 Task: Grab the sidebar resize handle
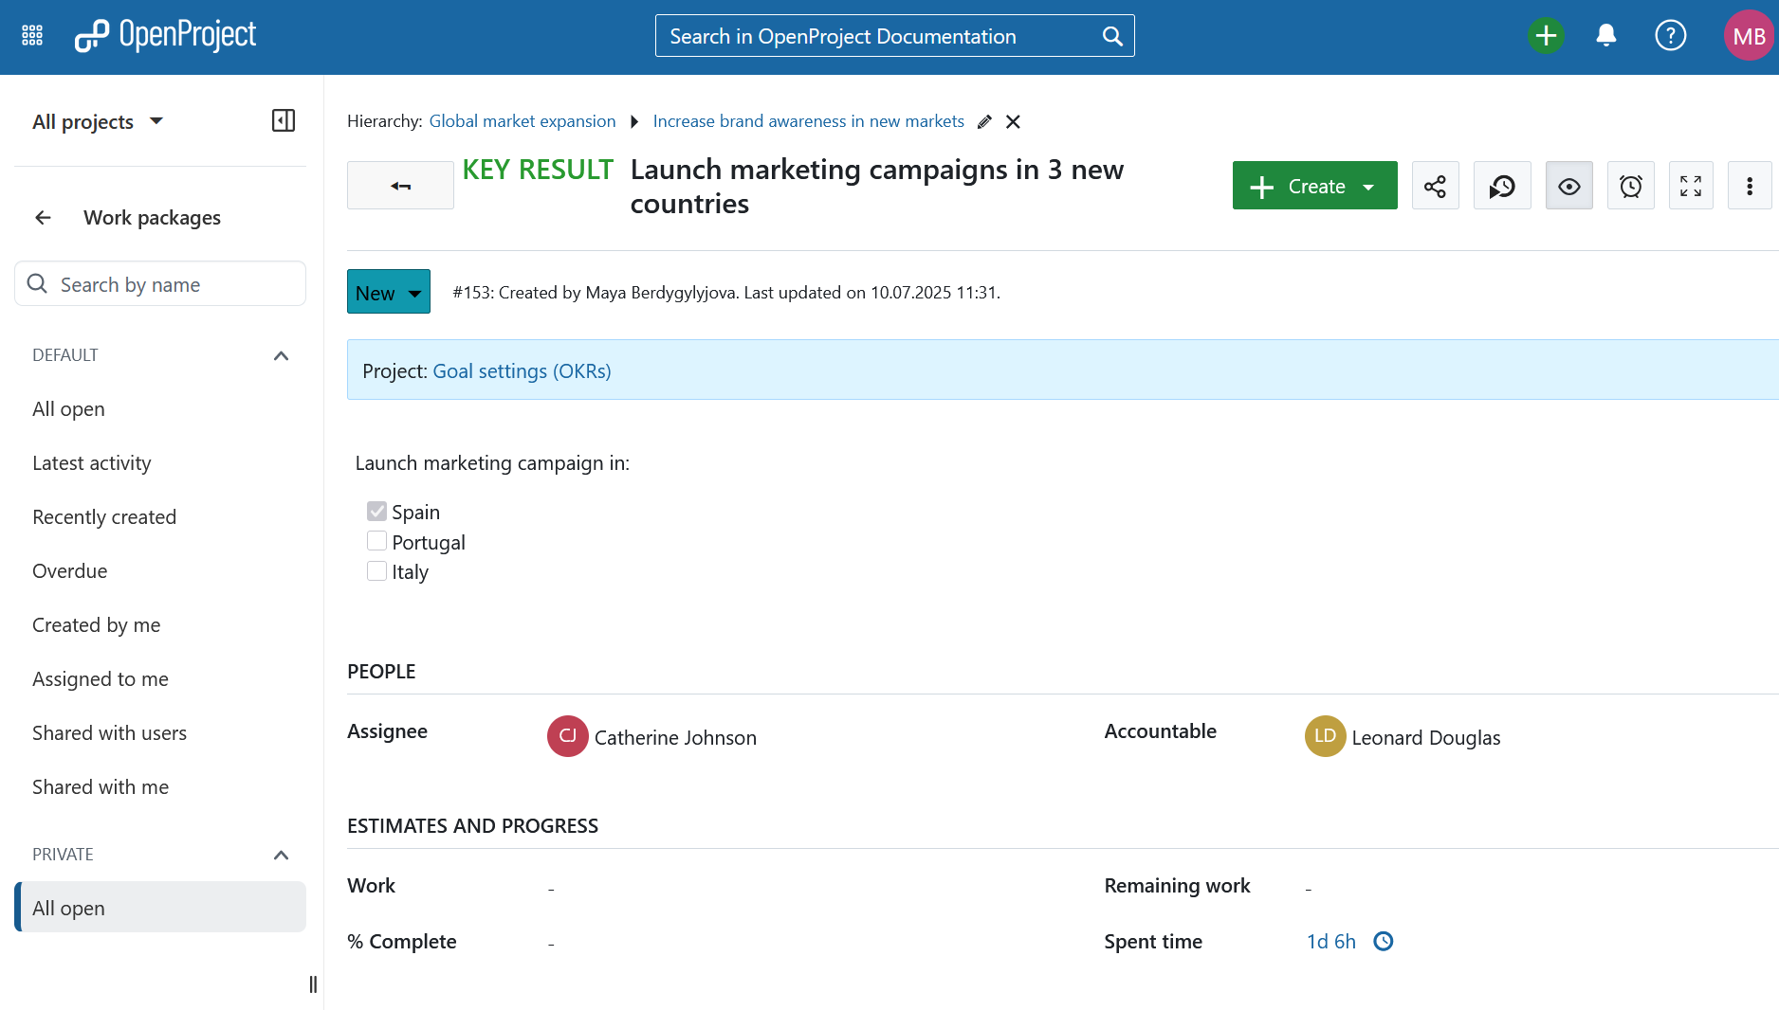pyautogui.click(x=313, y=984)
